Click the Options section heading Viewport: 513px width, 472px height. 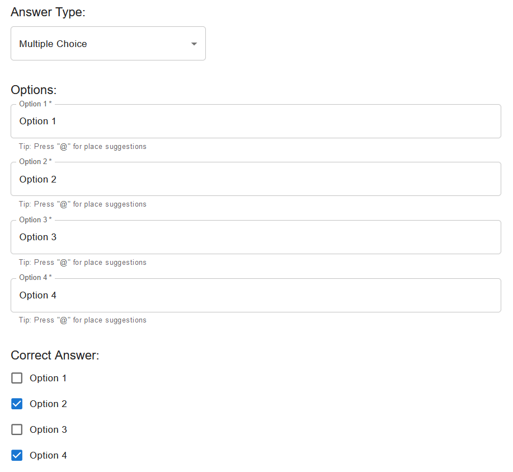(x=34, y=90)
